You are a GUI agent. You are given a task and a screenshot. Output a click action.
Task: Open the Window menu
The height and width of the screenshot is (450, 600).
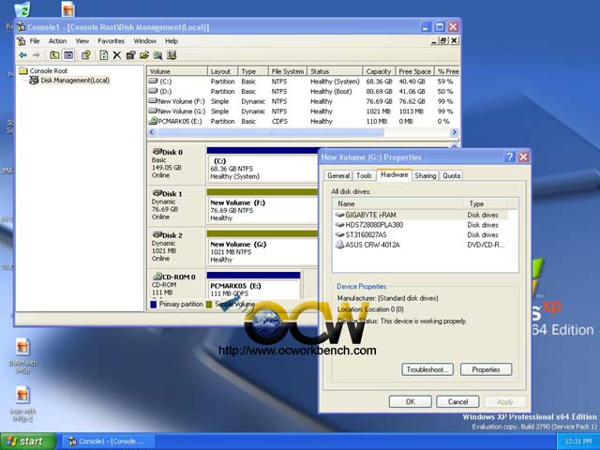[x=144, y=41]
